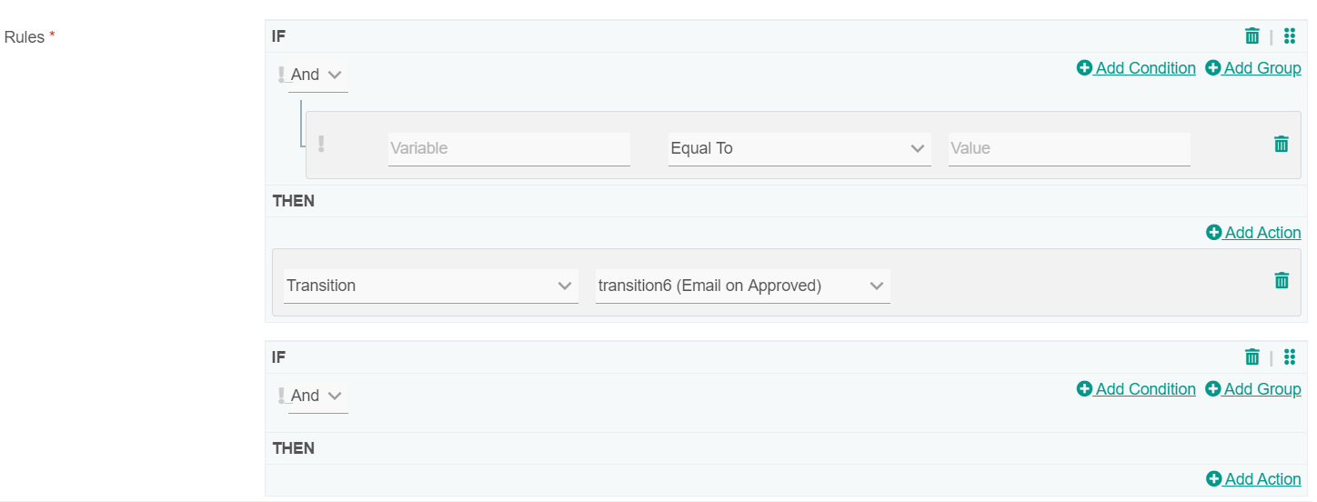Image resolution: width=1317 pixels, height=502 pixels.
Task: Click the Variable input field
Action: pos(508,148)
